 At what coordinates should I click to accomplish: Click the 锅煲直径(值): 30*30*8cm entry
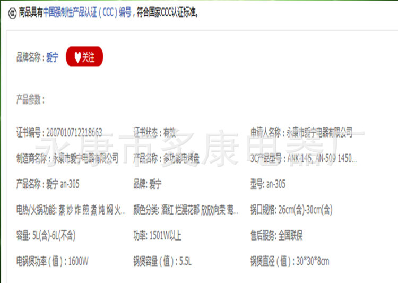coord(290,261)
